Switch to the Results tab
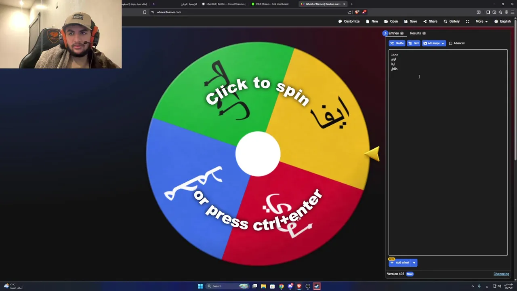517x291 pixels. click(418, 33)
